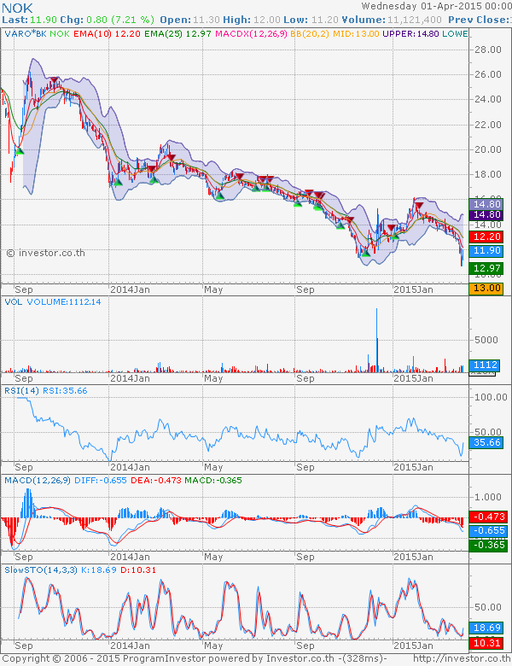This screenshot has width=512, height=666.
Task: Click the RSI(14) panel label
Action: [x=21, y=391]
